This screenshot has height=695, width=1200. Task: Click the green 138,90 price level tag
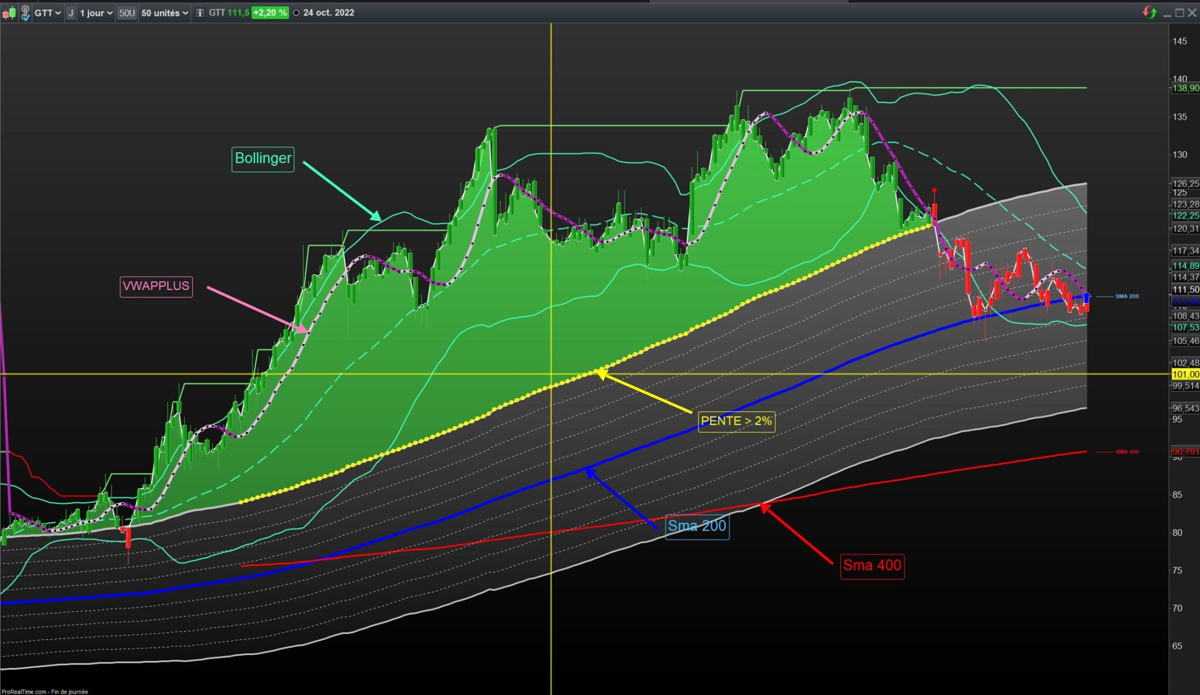click(x=1185, y=88)
